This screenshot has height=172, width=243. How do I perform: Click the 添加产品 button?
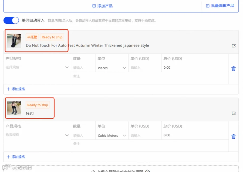pyautogui.click(x=102, y=6)
